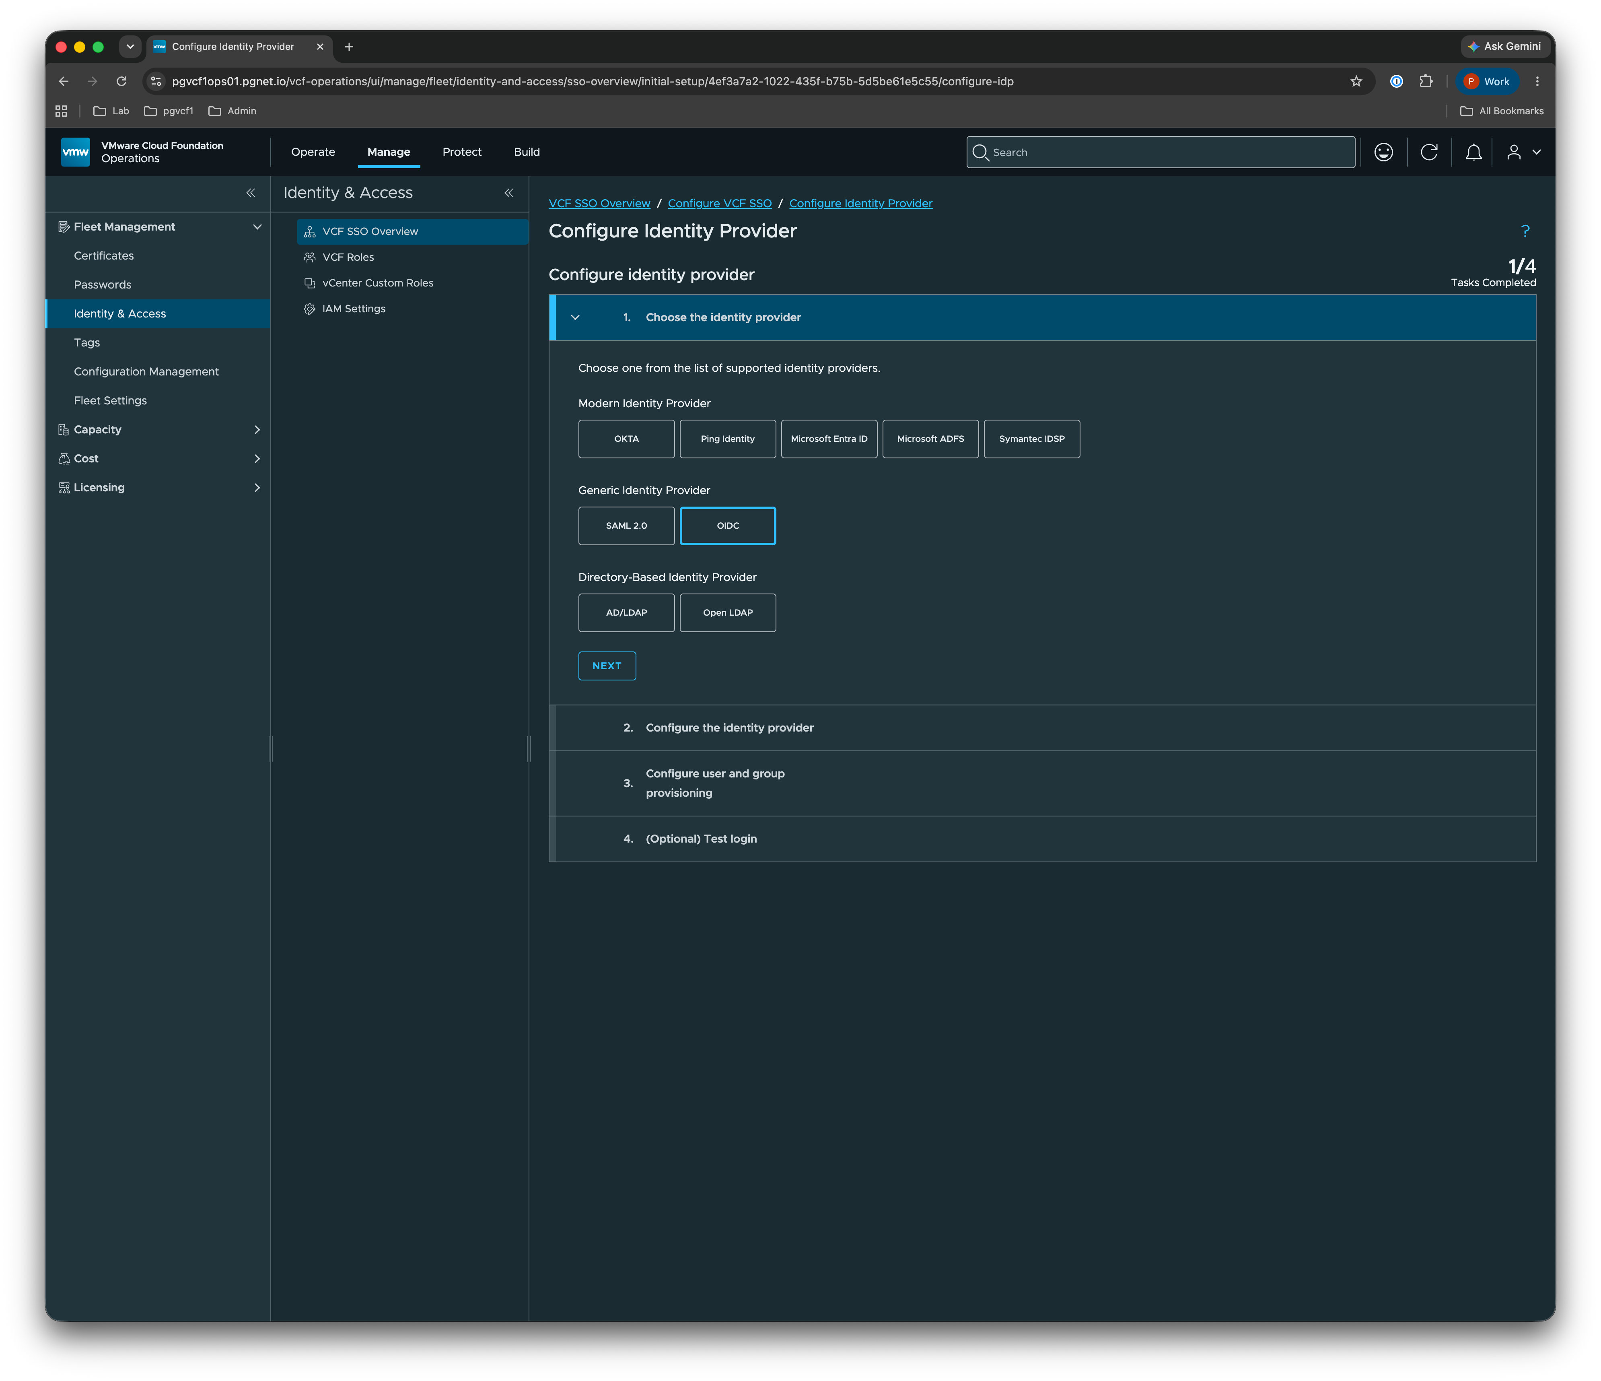Viewport: 1601px width, 1381px height.
Task: Open the Lab bookmarks folder
Action: coord(111,111)
